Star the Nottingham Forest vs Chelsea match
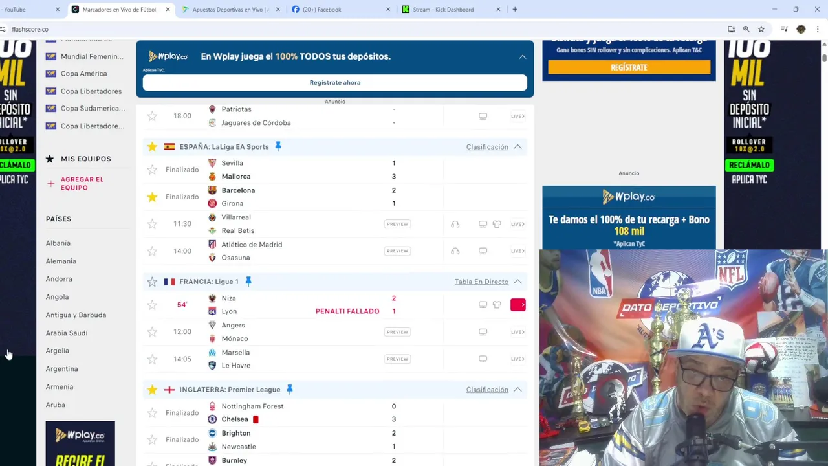The width and height of the screenshot is (828, 466). 152,413
